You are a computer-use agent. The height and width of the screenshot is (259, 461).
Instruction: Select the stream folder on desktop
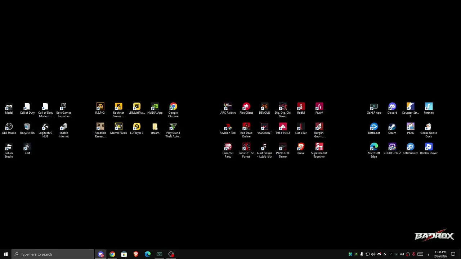(155, 129)
